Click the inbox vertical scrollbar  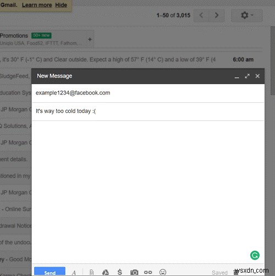pos(272,60)
